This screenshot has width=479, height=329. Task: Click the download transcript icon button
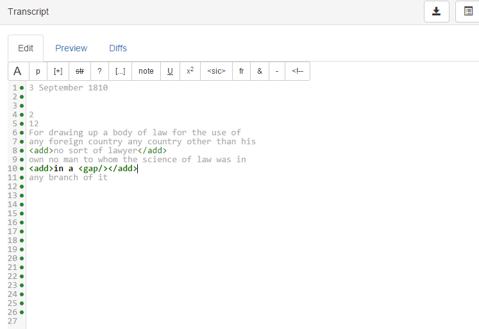(x=437, y=12)
